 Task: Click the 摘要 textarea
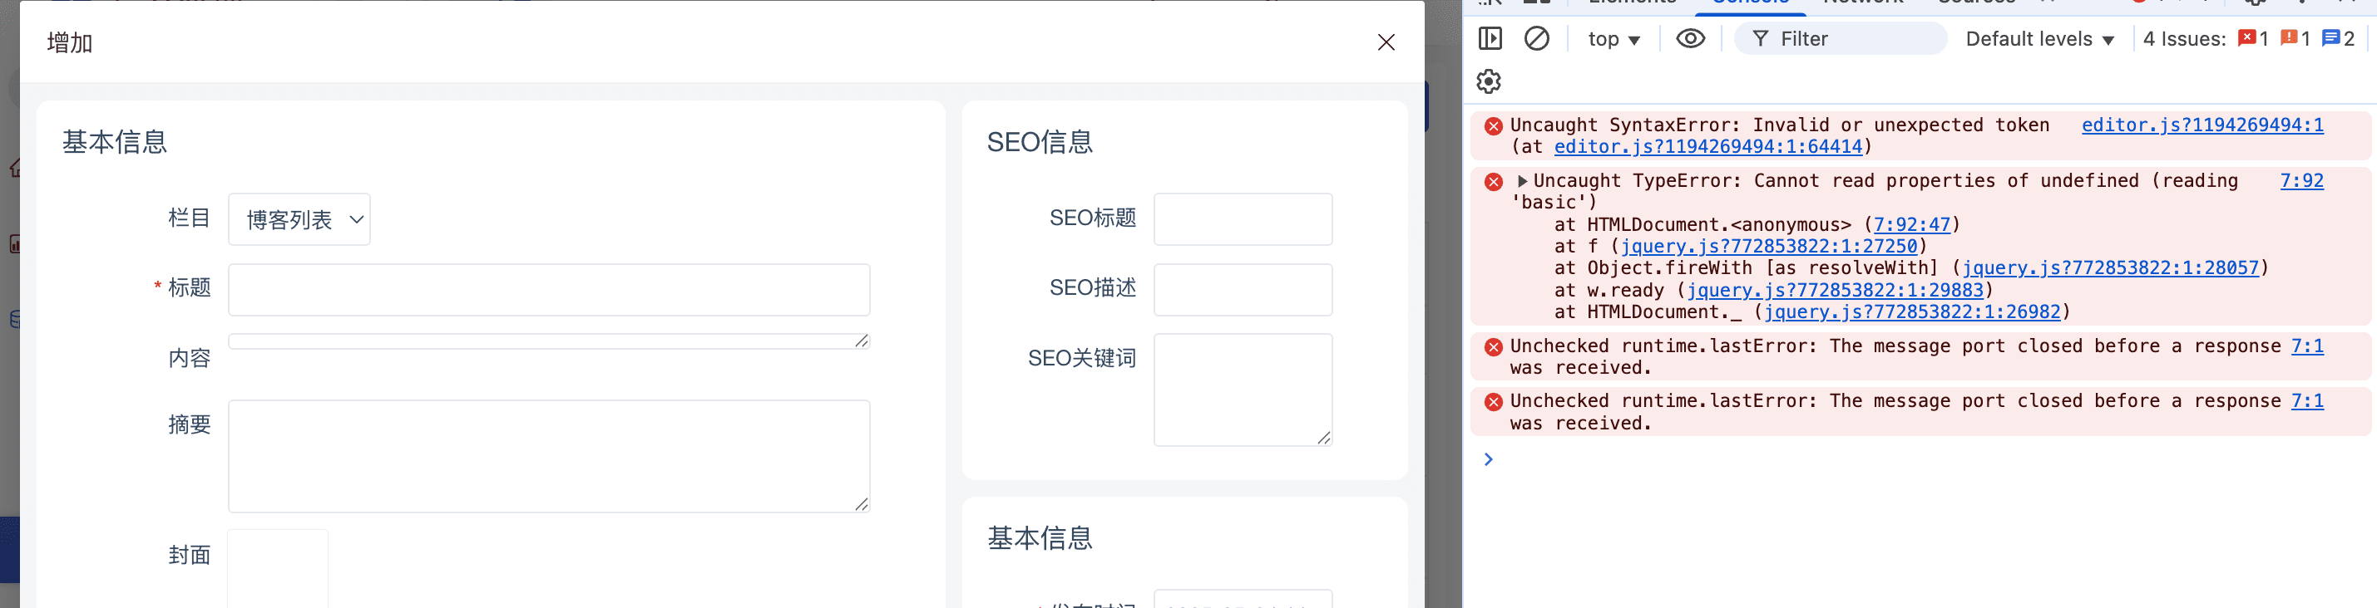549,456
